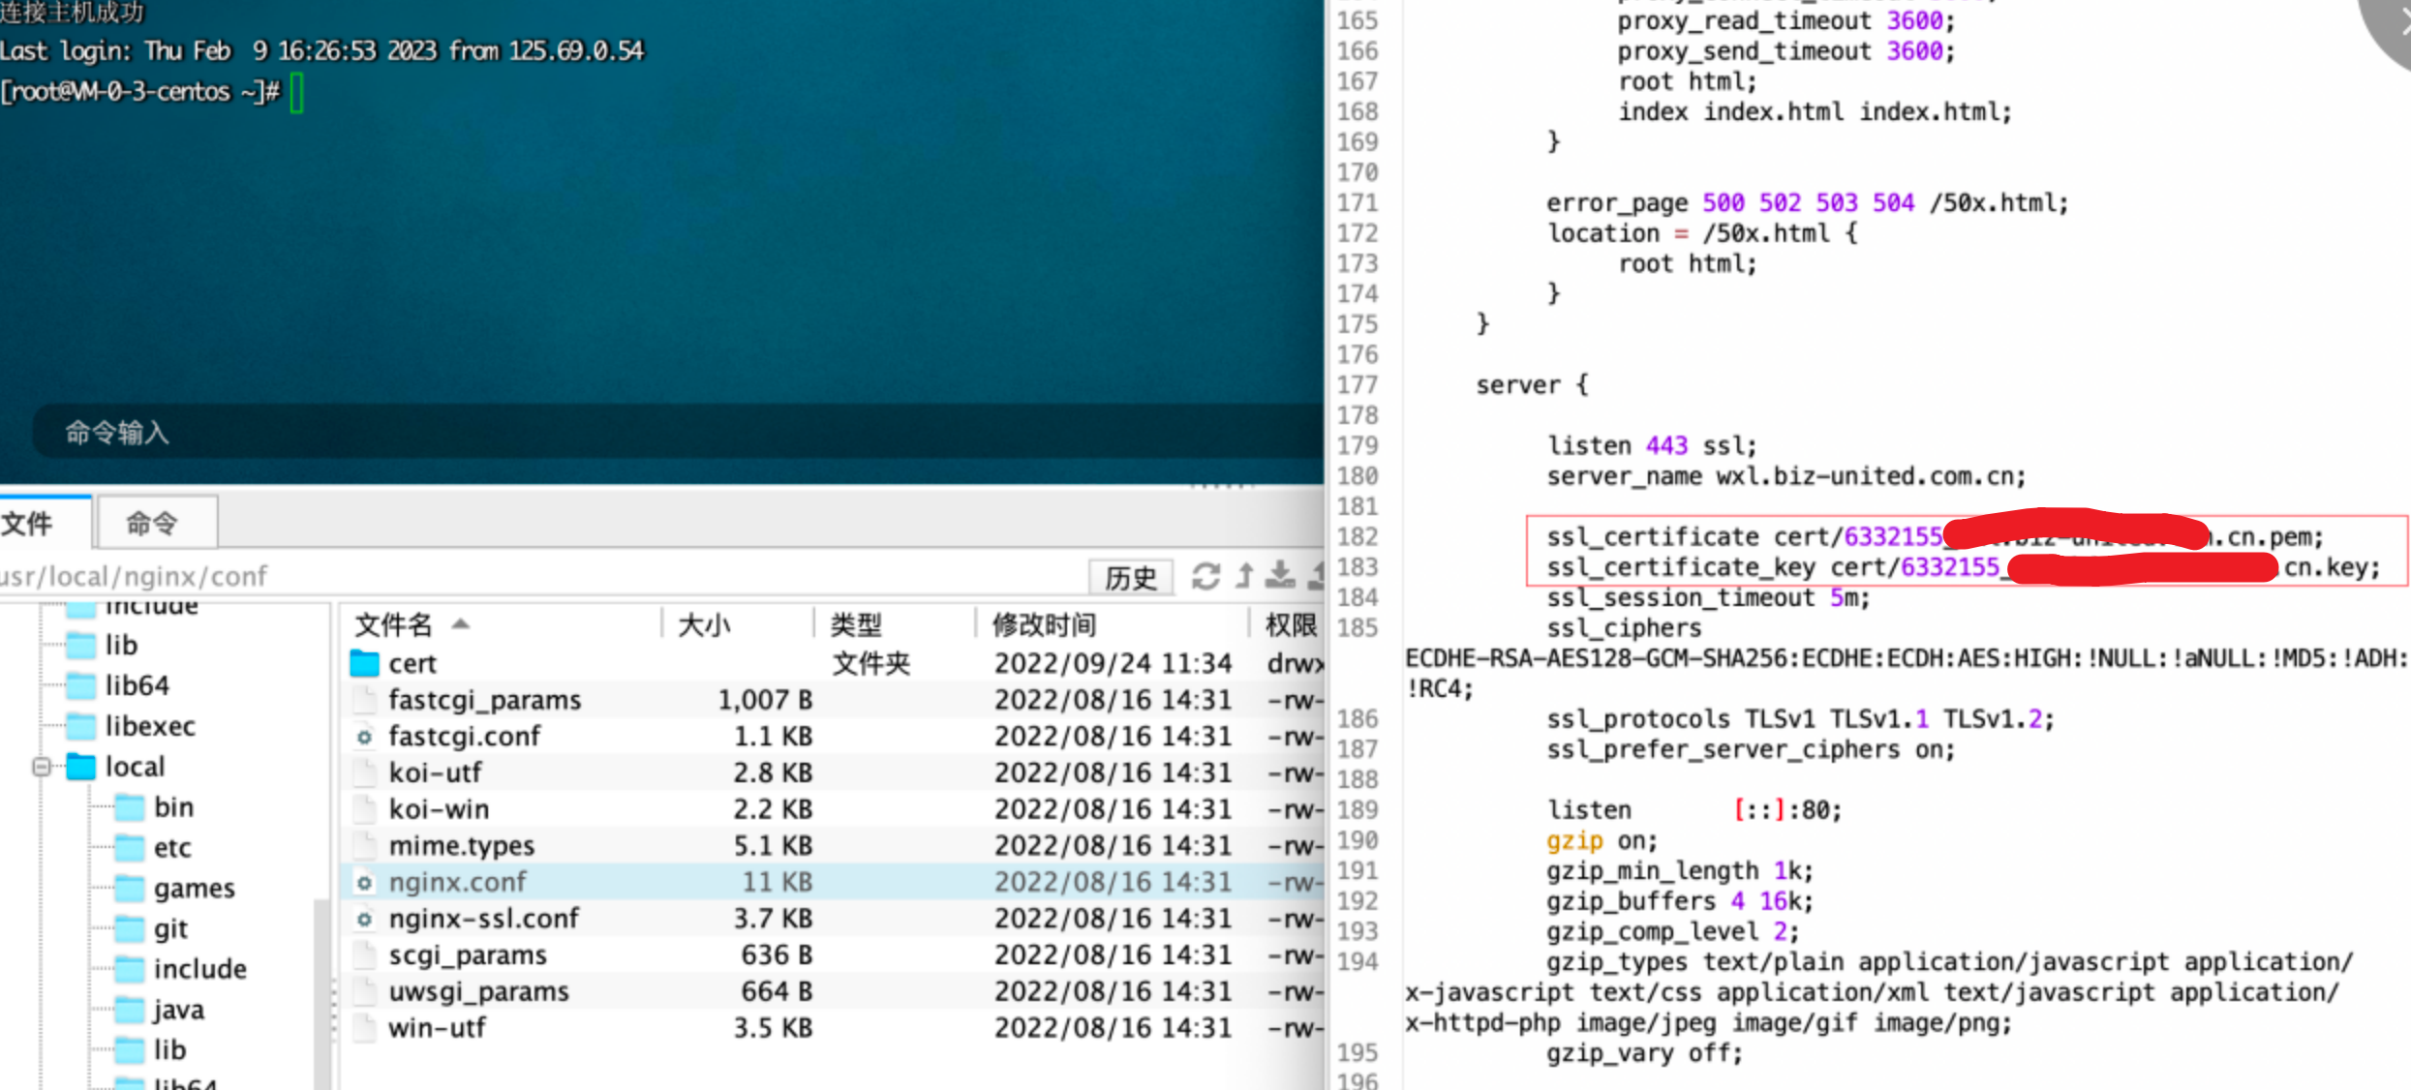This screenshot has height=1090, width=2411.
Task: Open the cert folder icon
Action: pos(365,664)
